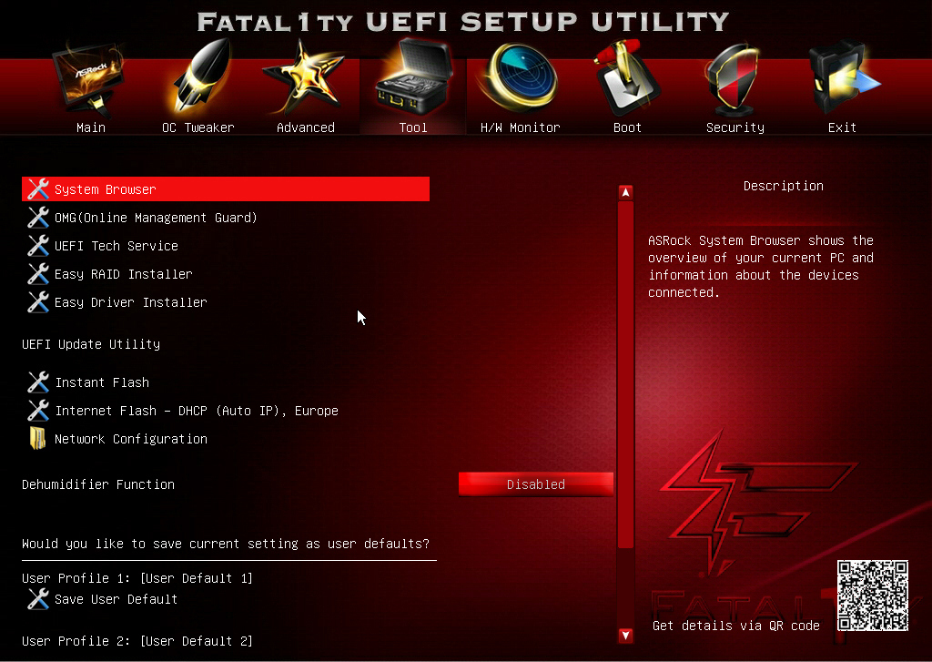Select the Boot joystick icon
Viewport: 932px width, 662px height.
point(626,77)
